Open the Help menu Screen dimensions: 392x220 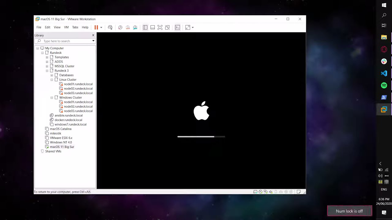[x=85, y=27]
